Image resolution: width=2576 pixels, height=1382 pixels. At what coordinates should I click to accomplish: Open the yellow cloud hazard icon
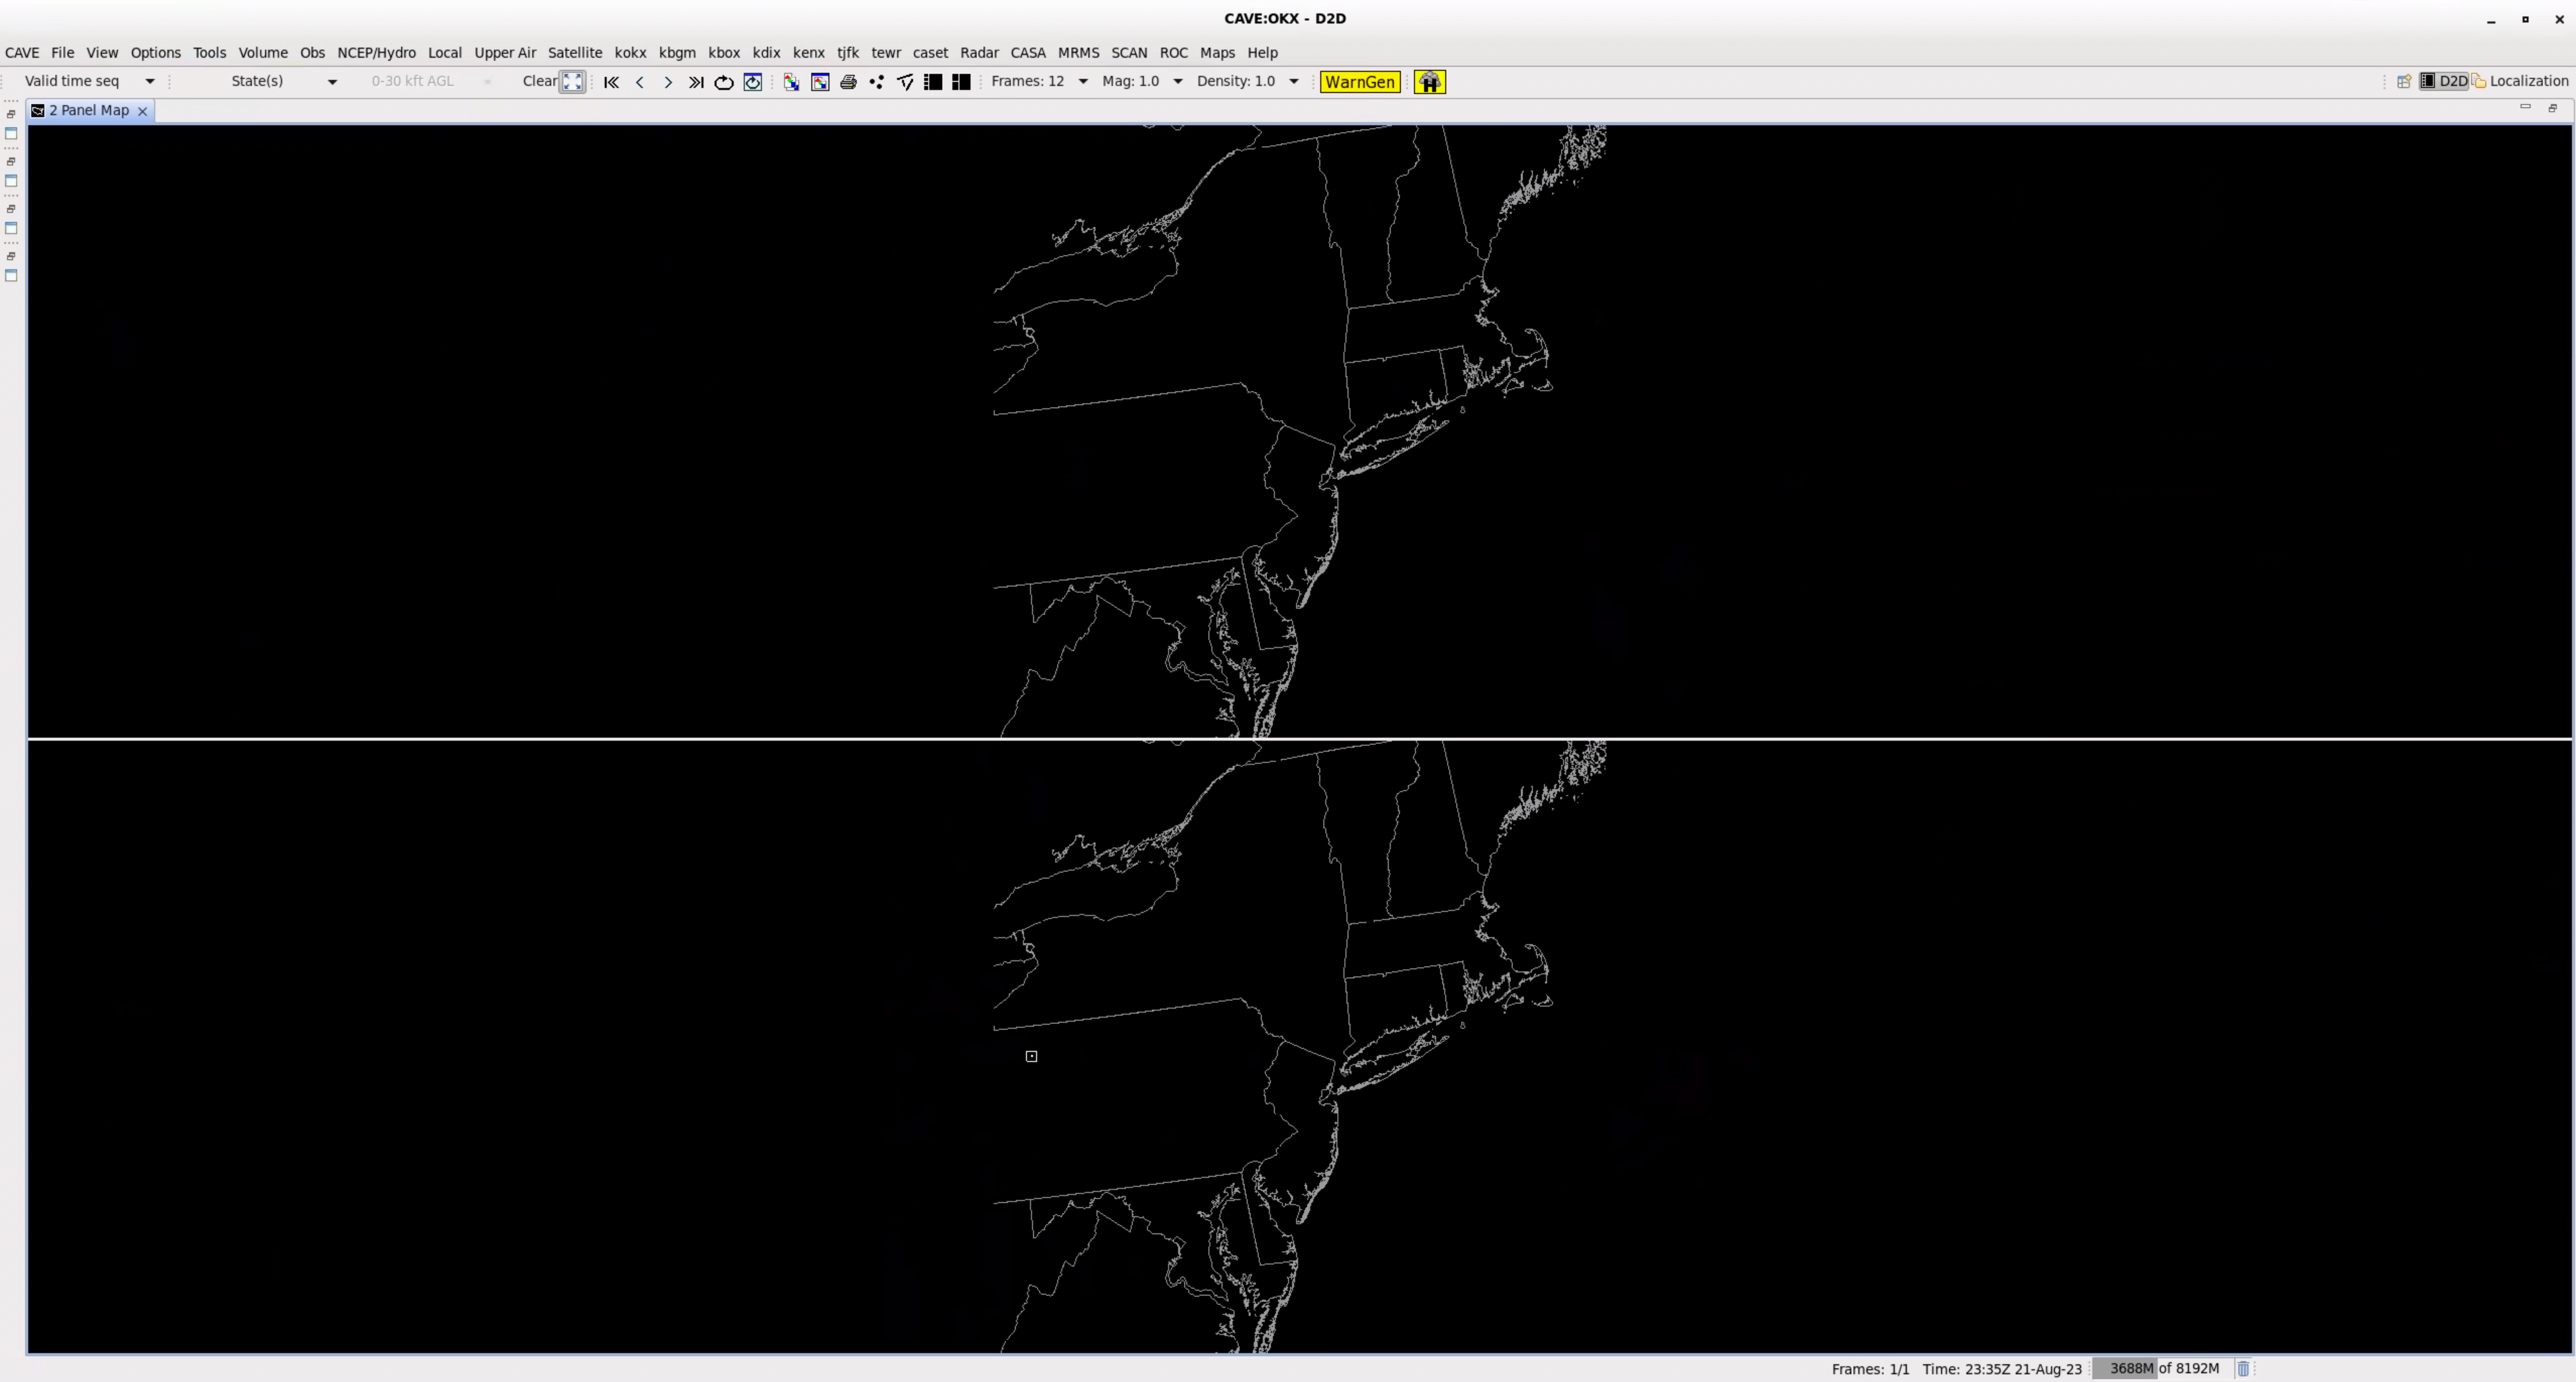1430,82
